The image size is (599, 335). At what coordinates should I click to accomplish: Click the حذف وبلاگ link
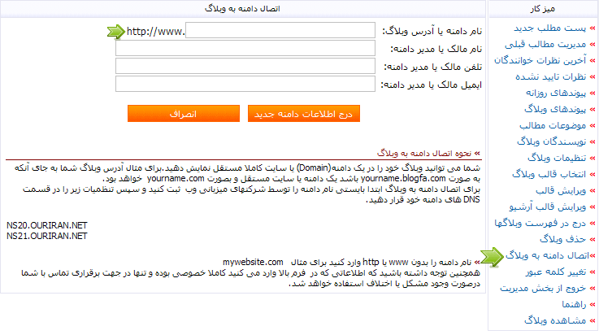coord(559,240)
